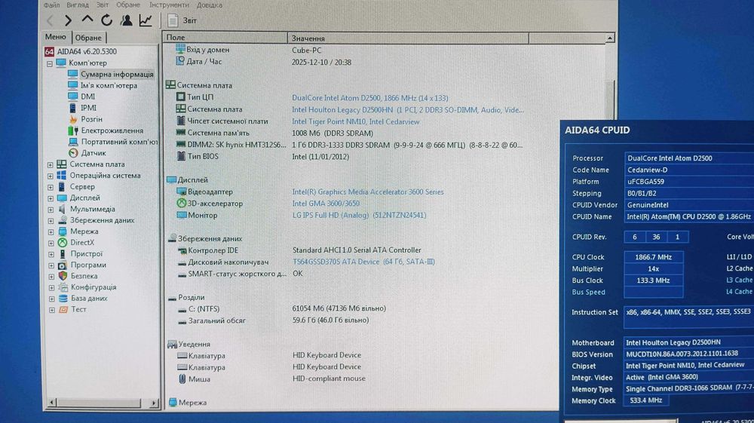754x423 pixels.
Task: Open the Інструменти menu
Action: [169, 5]
